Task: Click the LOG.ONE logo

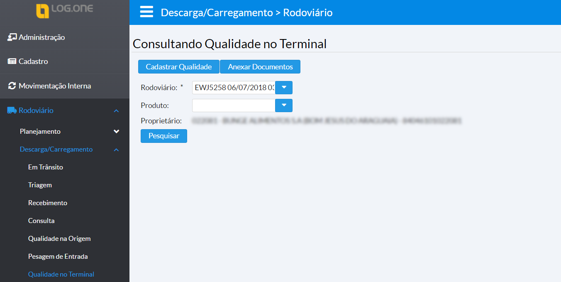Action: coord(64,10)
